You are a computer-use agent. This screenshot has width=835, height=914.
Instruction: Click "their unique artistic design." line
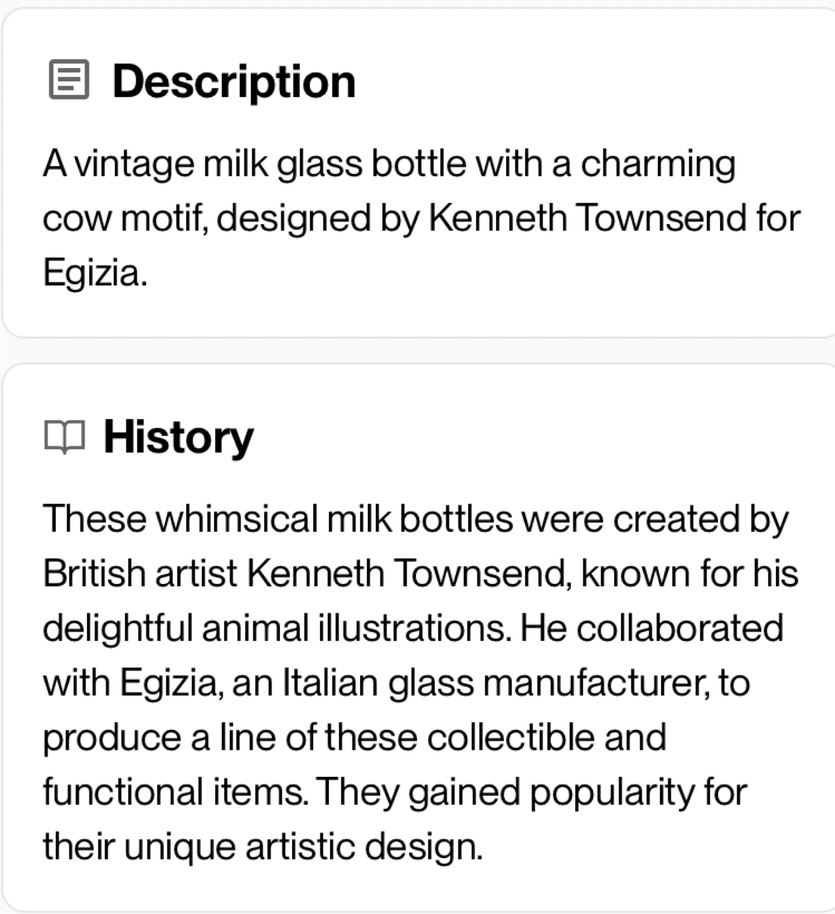coord(263,847)
